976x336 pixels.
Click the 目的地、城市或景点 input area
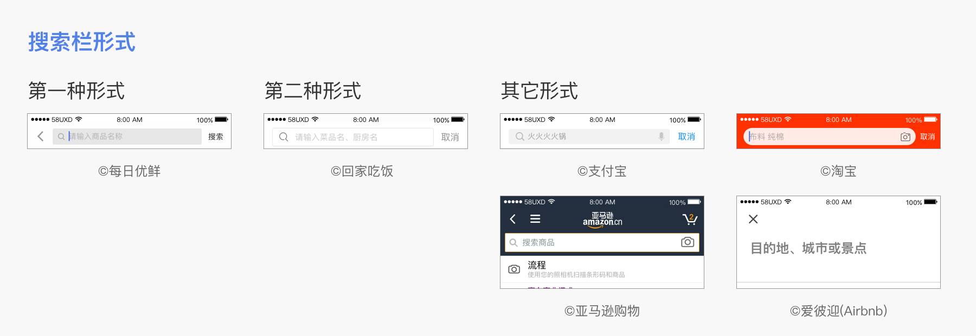click(808, 248)
